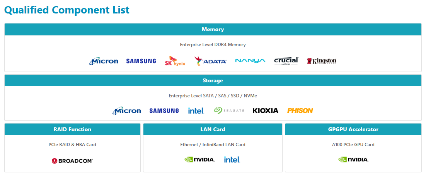Select the Broadcom RAID logo
Screen dimensions: 426x177
72,160
